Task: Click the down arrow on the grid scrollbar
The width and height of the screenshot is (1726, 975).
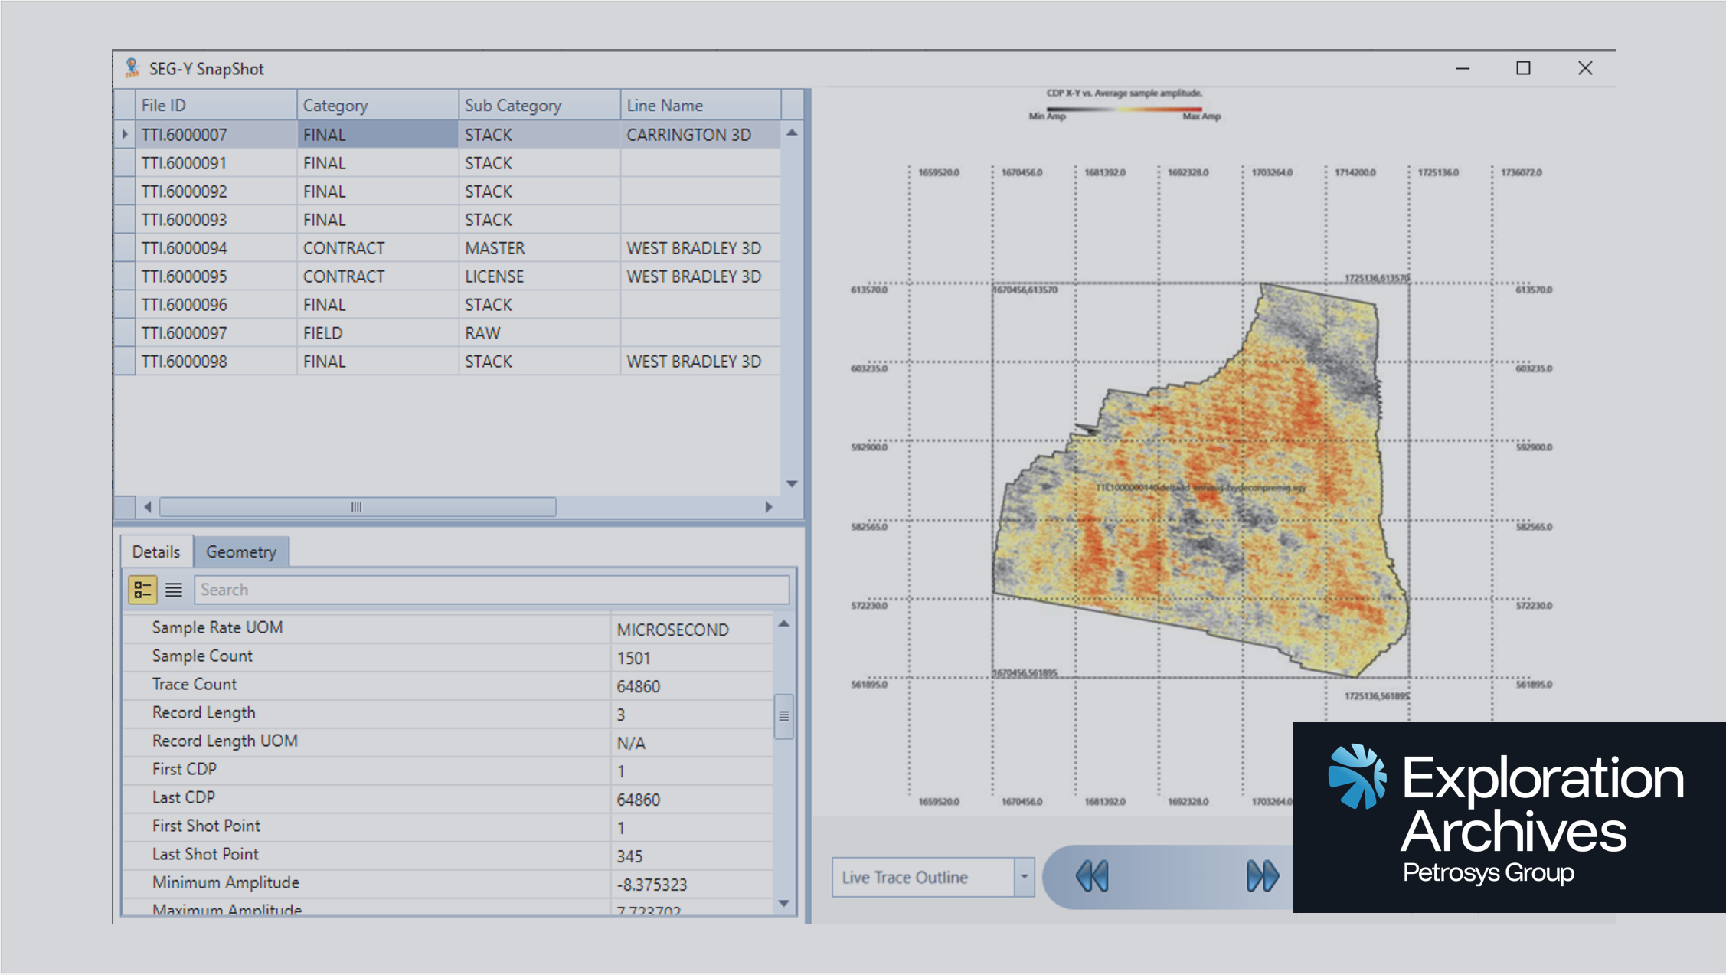Action: (792, 484)
